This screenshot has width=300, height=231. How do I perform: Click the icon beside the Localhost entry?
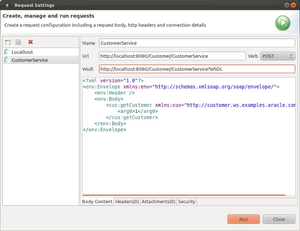point(7,52)
